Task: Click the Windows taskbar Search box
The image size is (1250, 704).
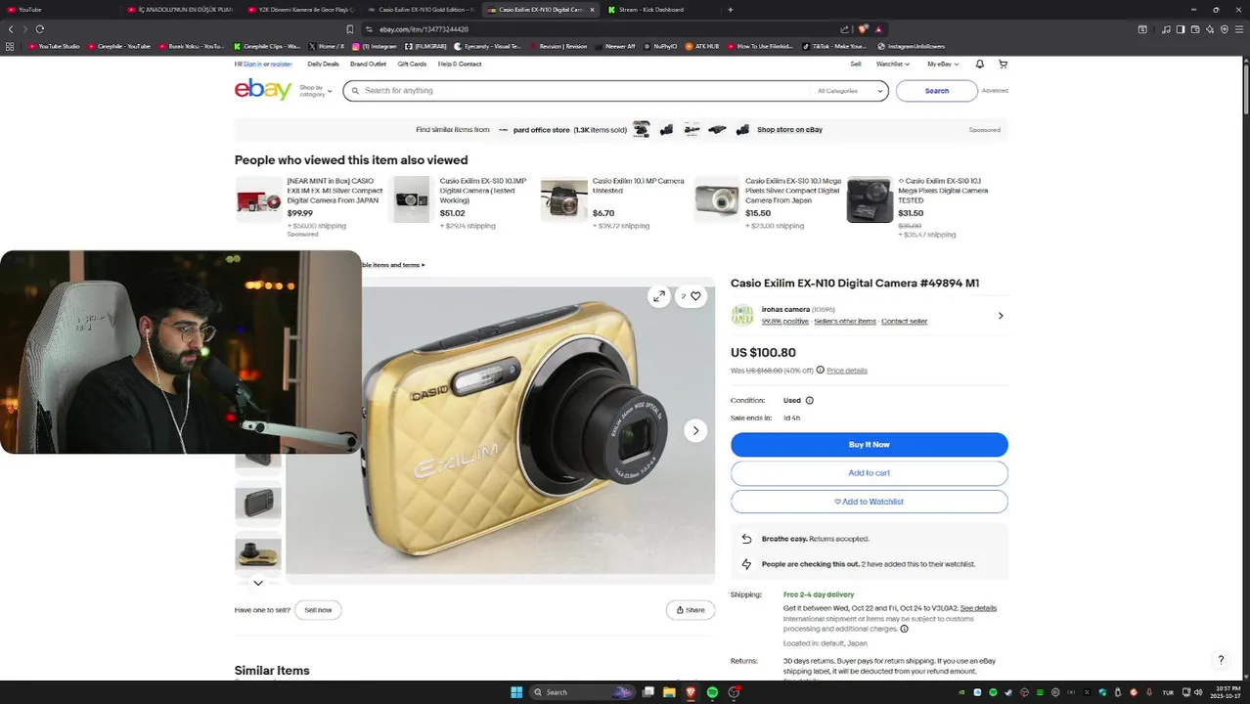Action: point(582,692)
